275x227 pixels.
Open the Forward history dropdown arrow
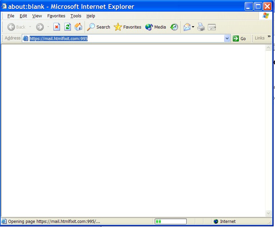click(48, 27)
